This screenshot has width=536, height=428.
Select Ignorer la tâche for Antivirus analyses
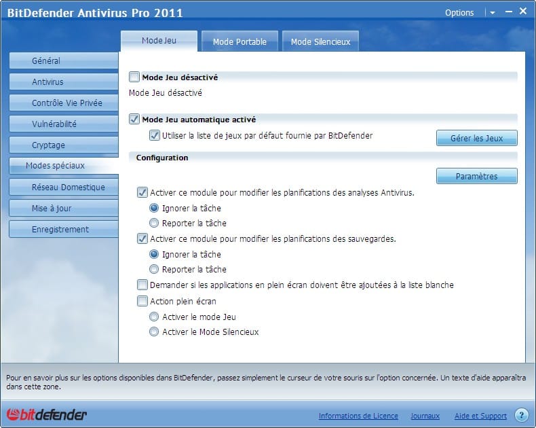click(x=154, y=208)
